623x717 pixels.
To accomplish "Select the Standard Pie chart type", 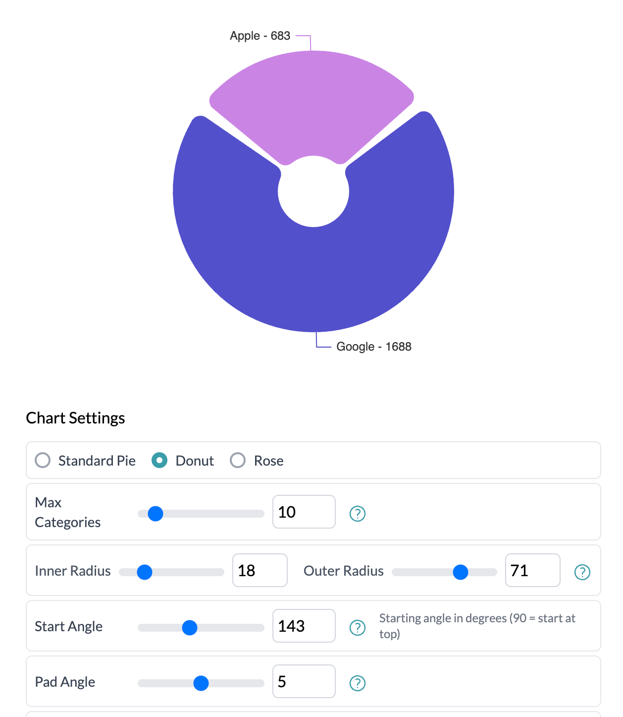I will coord(43,460).
